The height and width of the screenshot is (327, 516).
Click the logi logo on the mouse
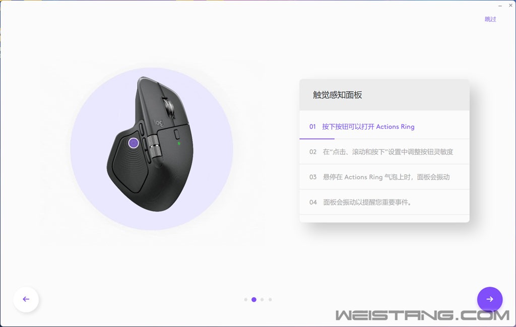(159, 123)
